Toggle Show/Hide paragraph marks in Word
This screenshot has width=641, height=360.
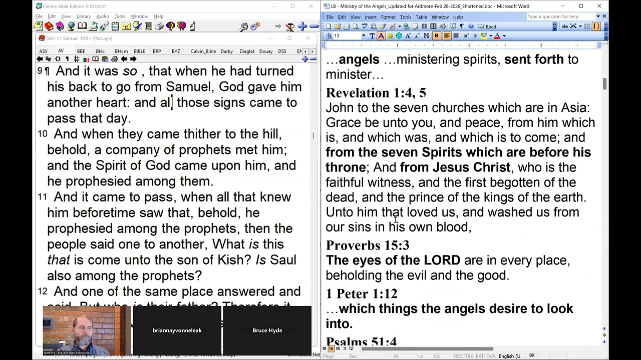tap(462, 26)
